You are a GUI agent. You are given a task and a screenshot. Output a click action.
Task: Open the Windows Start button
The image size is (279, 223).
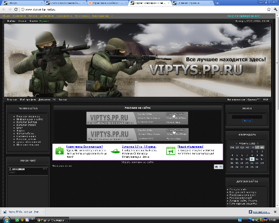click(6, 220)
